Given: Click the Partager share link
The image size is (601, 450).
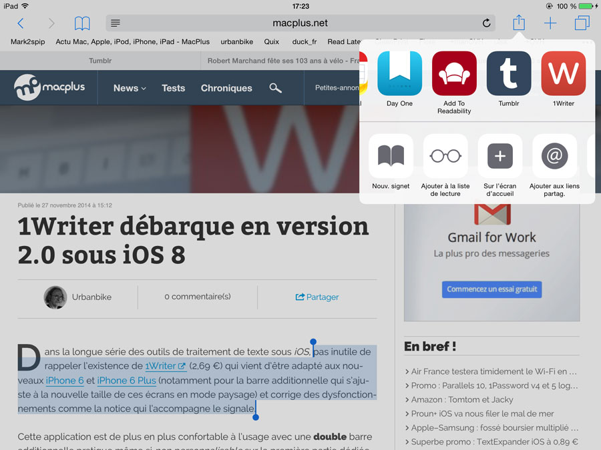Looking at the screenshot, I should (317, 297).
